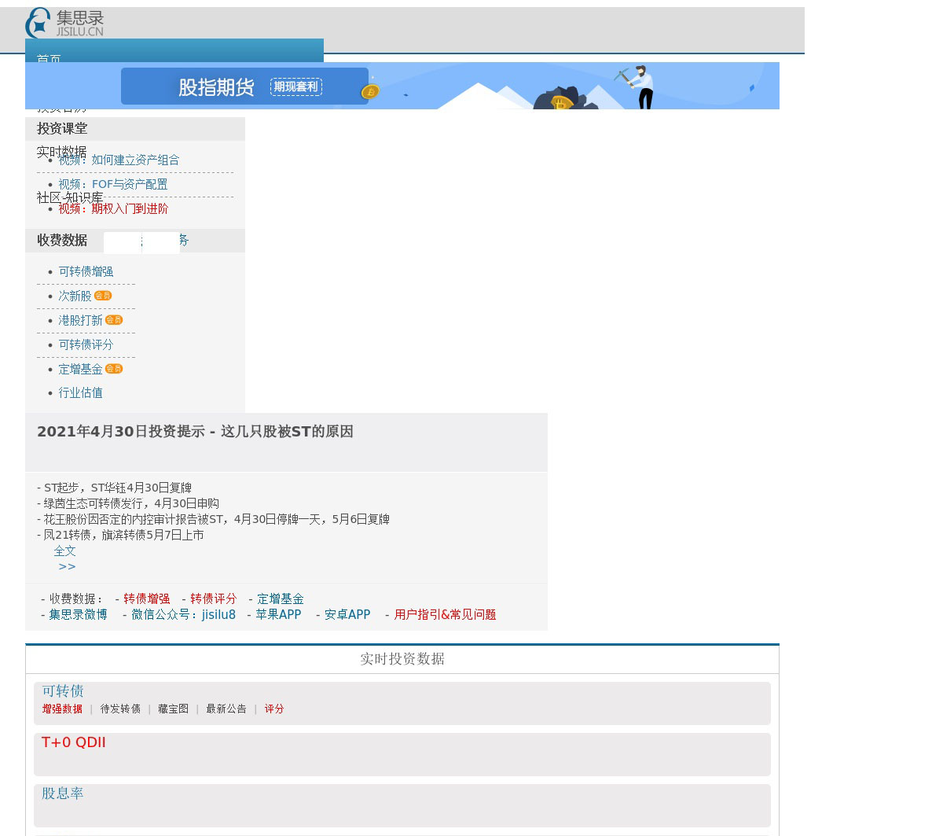Open the 苹果APP download link
This screenshot has height=836, width=943.
(278, 614)
